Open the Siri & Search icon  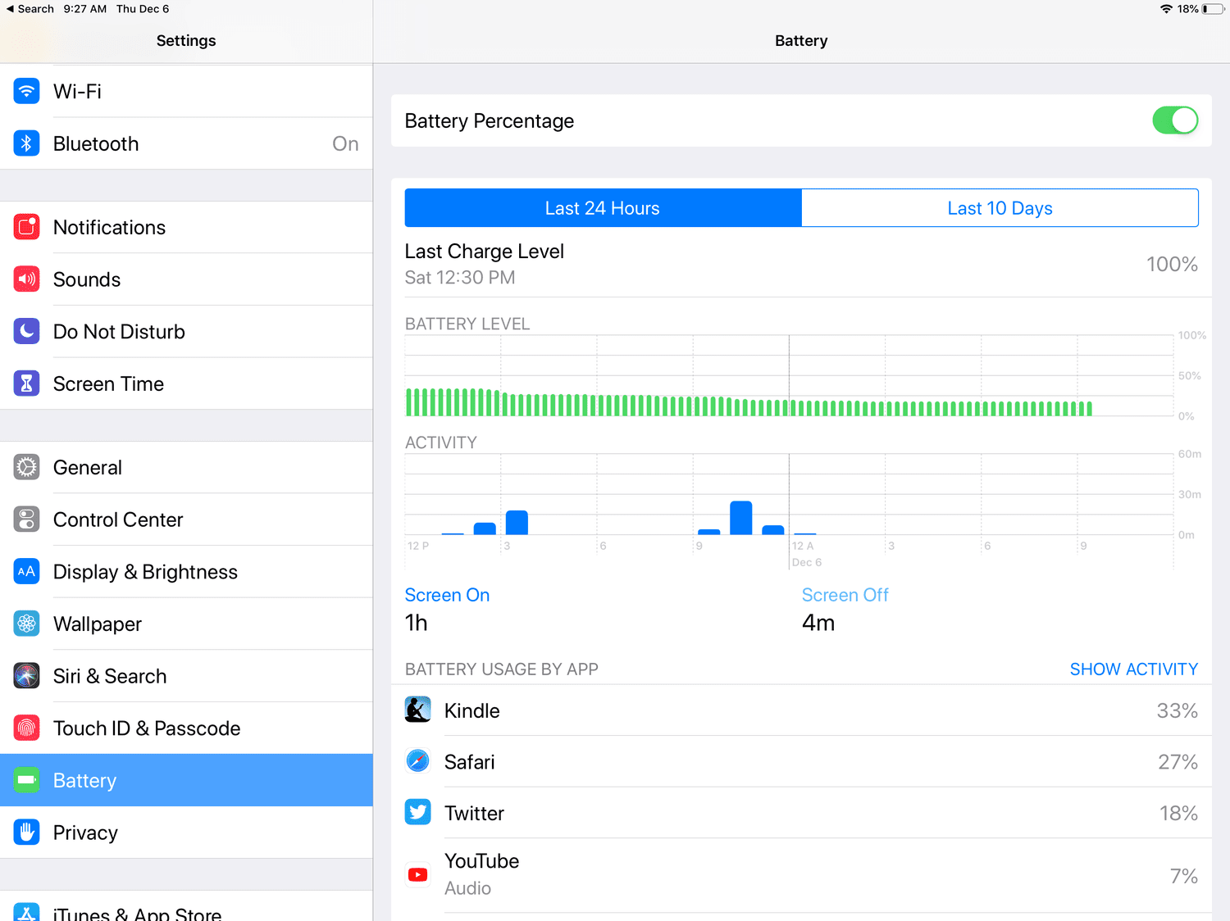pyautogui.click(x=26, y=676)
